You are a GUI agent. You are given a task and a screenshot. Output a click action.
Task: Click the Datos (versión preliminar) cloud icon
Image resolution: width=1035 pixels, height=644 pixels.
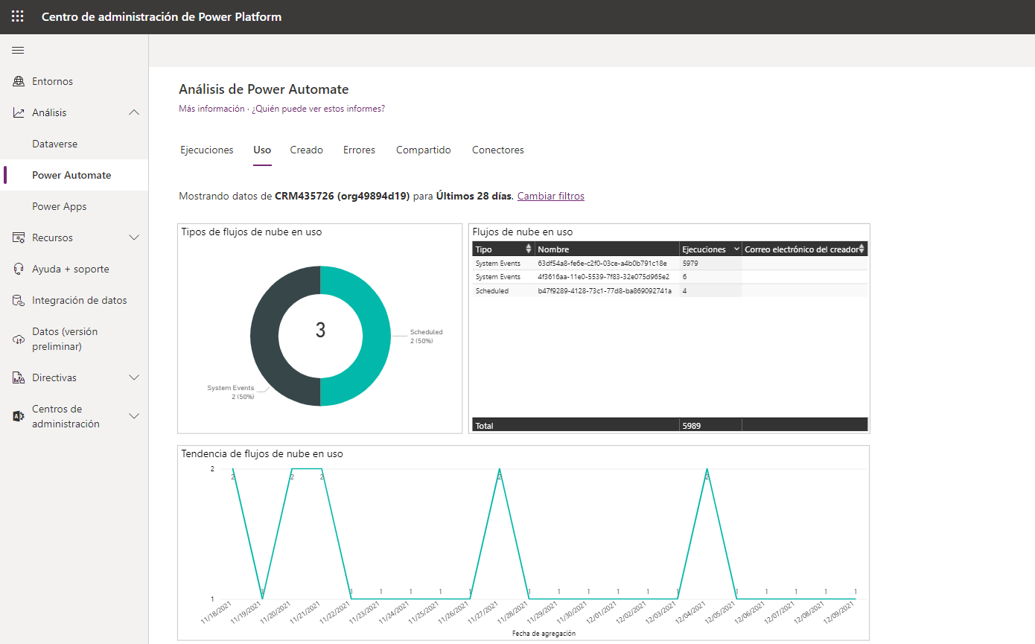(19, 339)
